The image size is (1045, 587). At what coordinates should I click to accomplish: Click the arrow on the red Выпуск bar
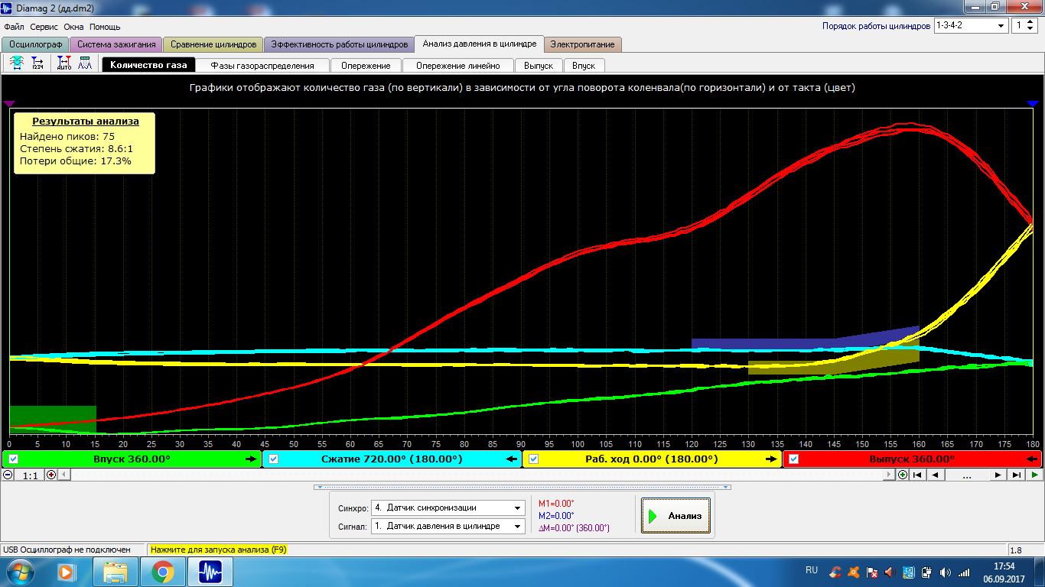tap(1031, 459)
